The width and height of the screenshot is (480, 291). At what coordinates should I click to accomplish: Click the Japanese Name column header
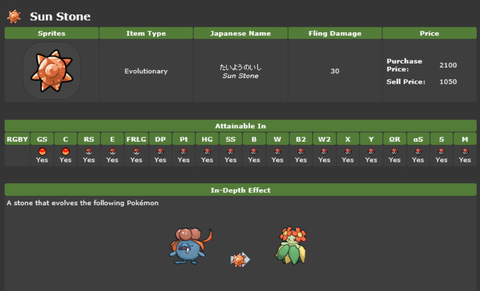pos(241,33)
